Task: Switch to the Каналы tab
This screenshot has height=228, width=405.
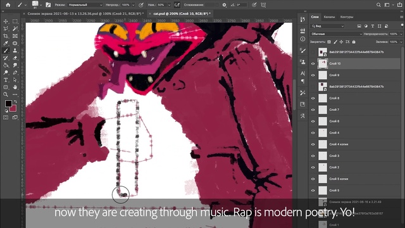Action: point(329,17)
